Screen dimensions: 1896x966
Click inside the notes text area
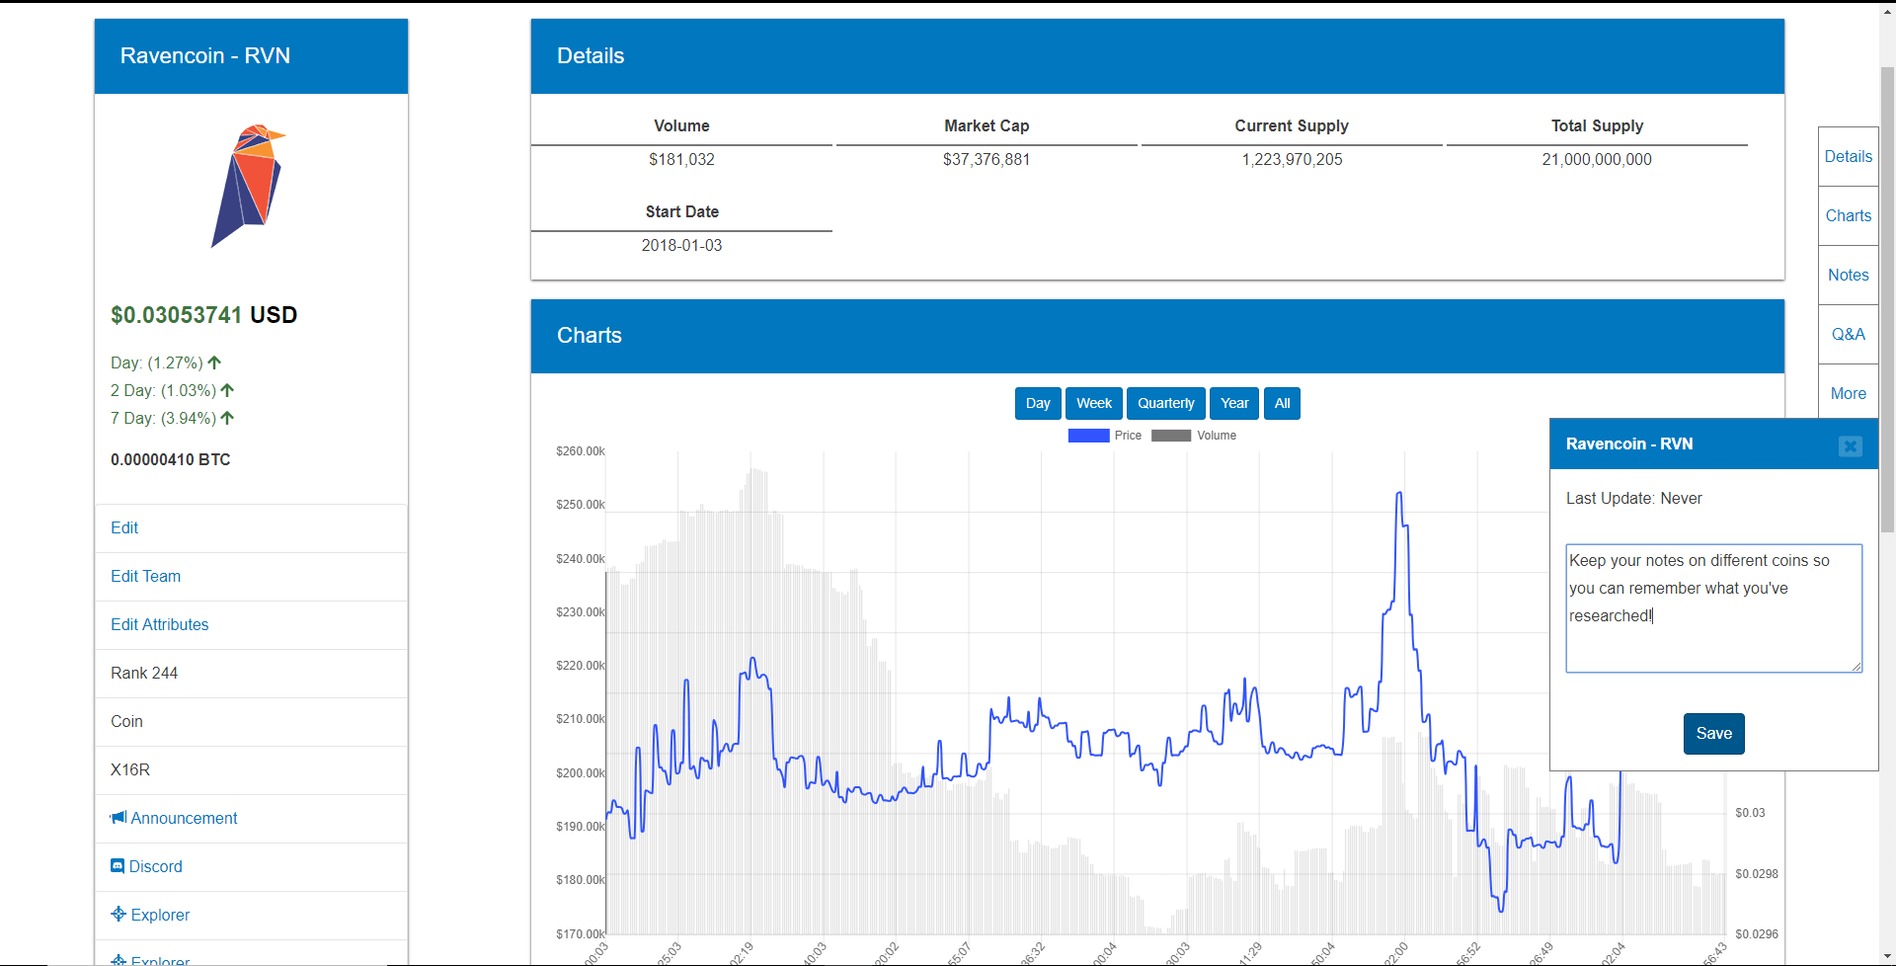pos(1712,607)
